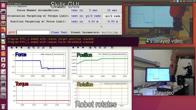Click the 3:34 PM clock in top panel
The height and width of the screenshot is (110, 196).
pos(189,1)
